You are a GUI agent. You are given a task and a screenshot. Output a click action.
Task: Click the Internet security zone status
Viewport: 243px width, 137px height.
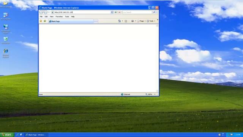point(125,94)
